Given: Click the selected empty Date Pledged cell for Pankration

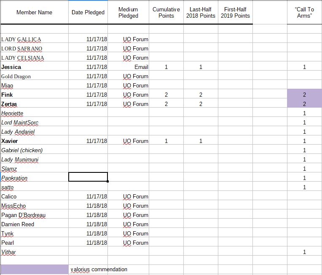Looking at the screenshot, I should coord(88,177).
